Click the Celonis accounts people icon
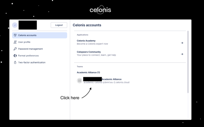Screen dimensions: 204x127 [x=15, y=35]
